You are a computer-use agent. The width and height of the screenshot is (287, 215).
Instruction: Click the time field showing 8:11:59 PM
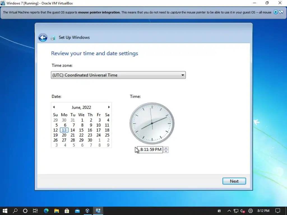[x=150, y=149]
